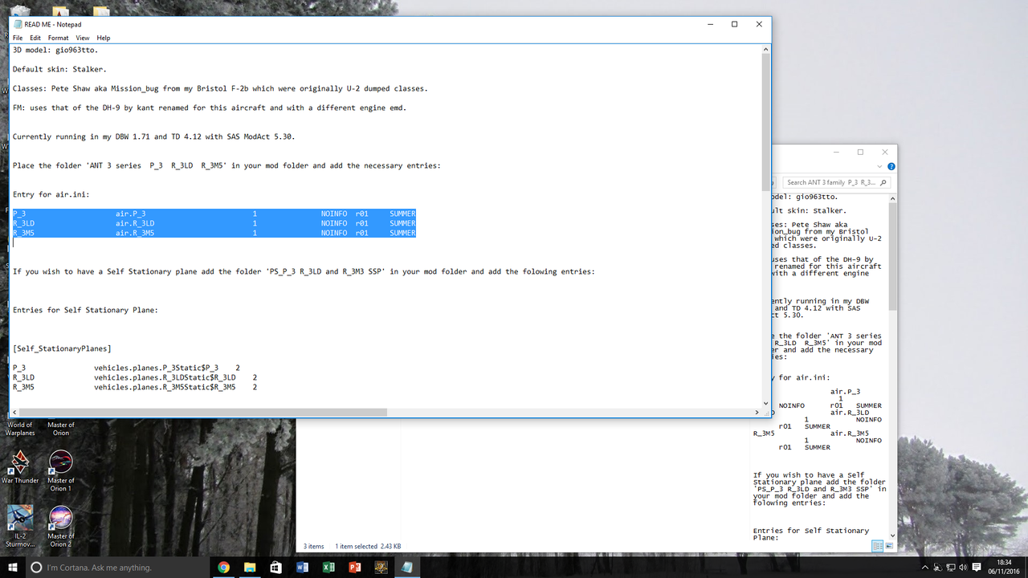Click the File Explorer '3 items' status text
The width and height of the screenshot is (1028, 578).
click(313, 546)
